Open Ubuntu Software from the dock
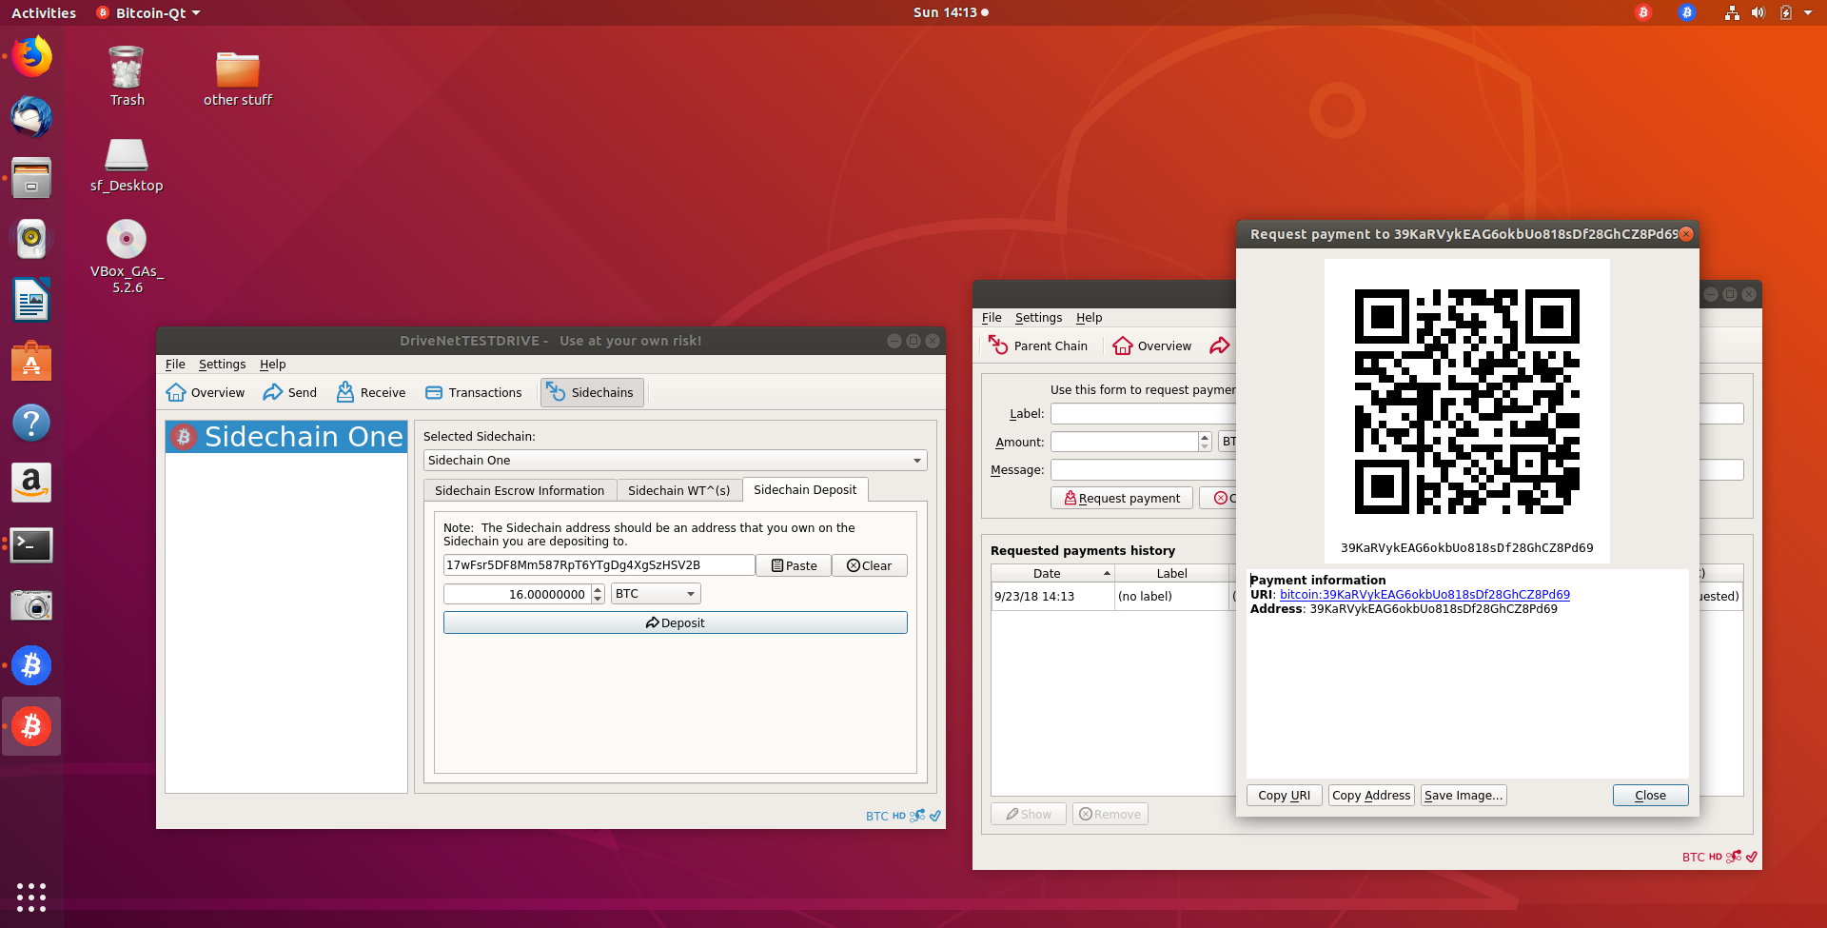Viewport: 1827px width, 928px height. (x=31, y=361)
